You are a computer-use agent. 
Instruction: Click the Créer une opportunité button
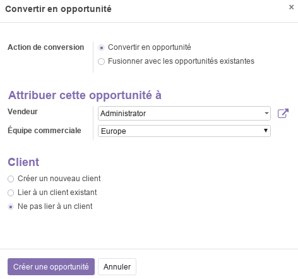pos(51,266)
